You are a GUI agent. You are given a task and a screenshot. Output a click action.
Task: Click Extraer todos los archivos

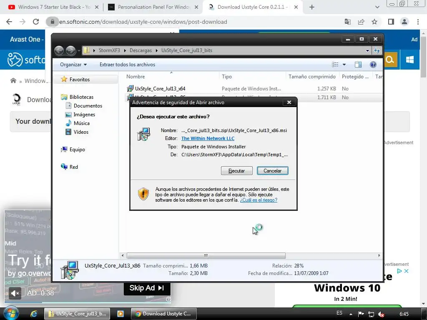coord(128,65)
